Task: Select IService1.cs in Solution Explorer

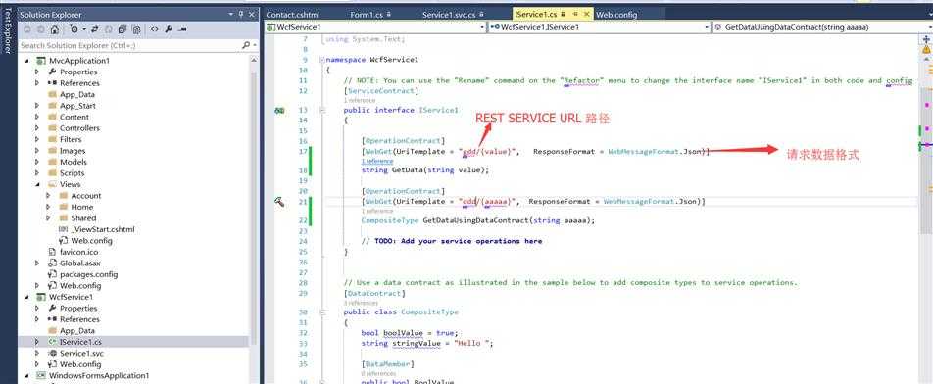Action: click(x=80, y=342)
